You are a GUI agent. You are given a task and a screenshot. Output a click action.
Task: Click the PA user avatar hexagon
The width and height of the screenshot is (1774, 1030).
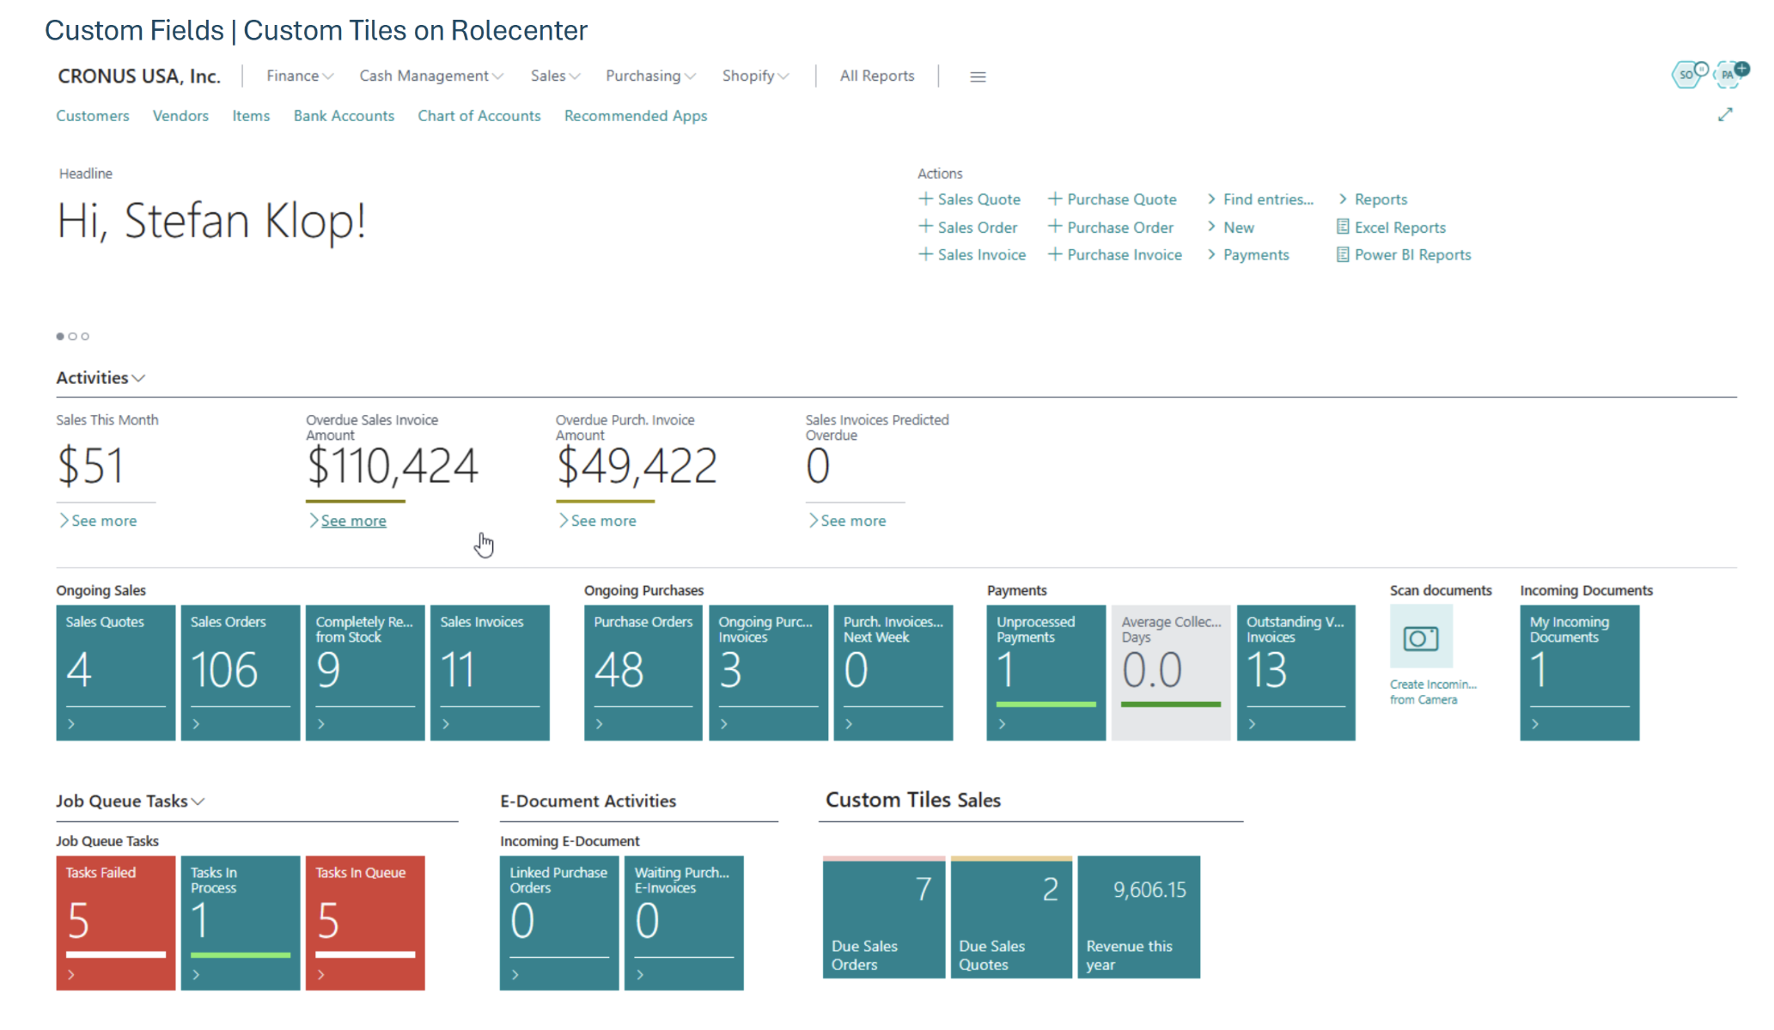(x=1728, y=75)
